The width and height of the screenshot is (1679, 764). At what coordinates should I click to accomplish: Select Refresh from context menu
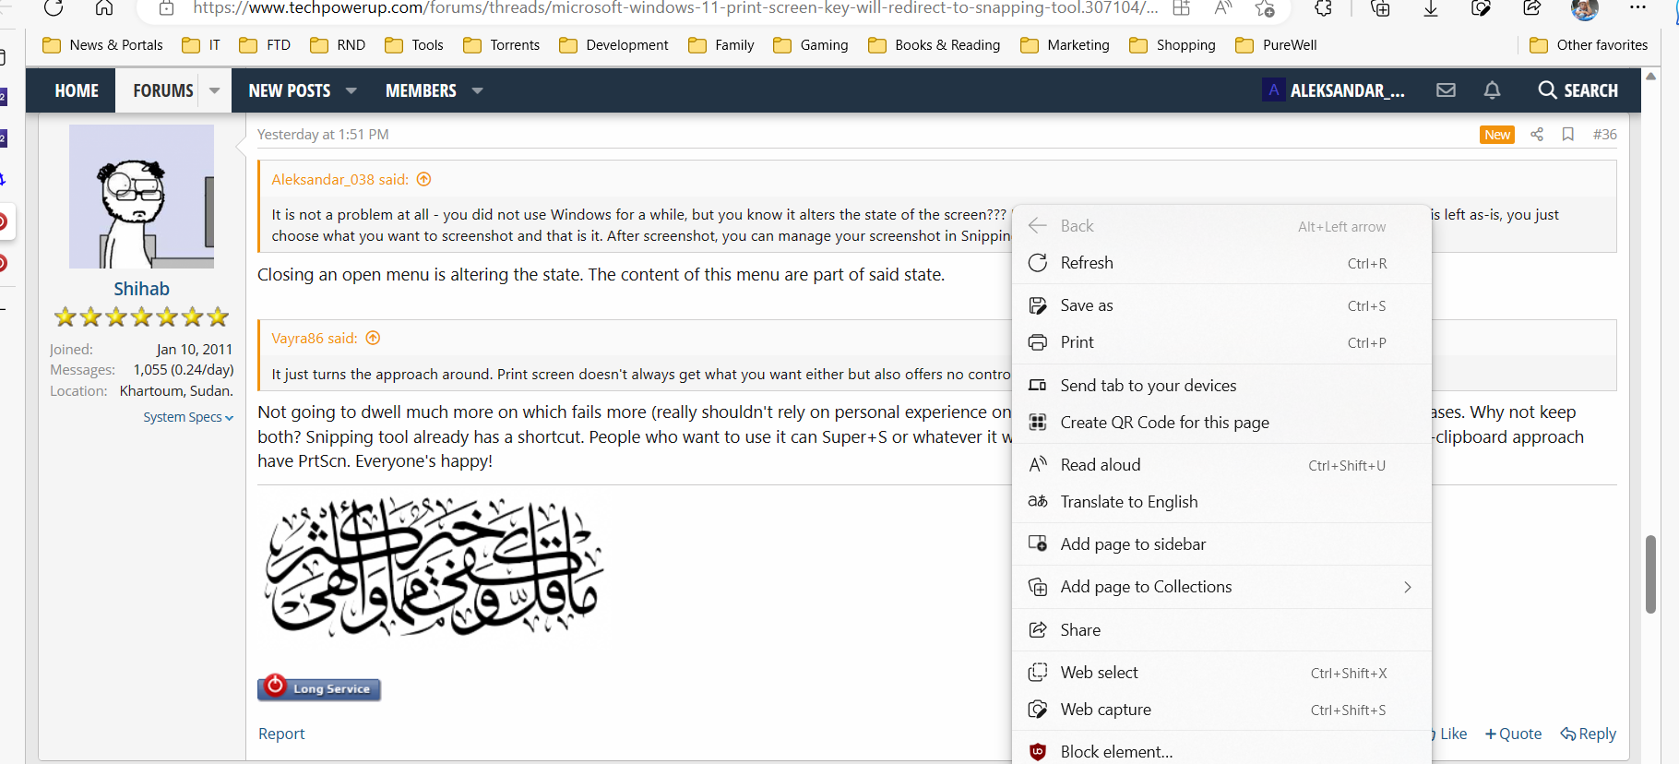[x=1221, y=263]
